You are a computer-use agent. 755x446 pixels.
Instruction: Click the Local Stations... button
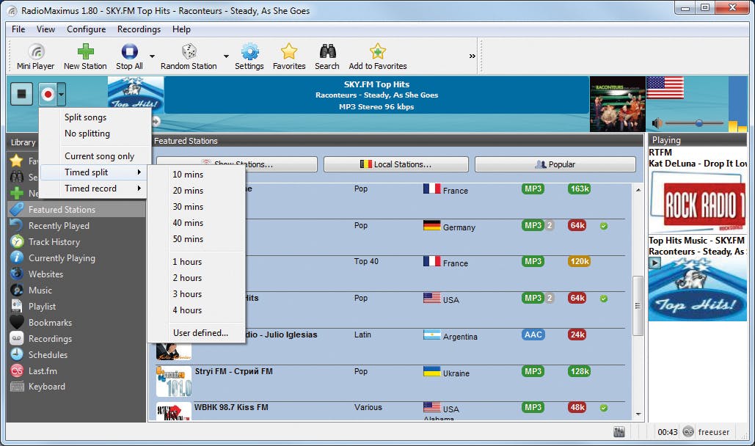tap(395, 164)
